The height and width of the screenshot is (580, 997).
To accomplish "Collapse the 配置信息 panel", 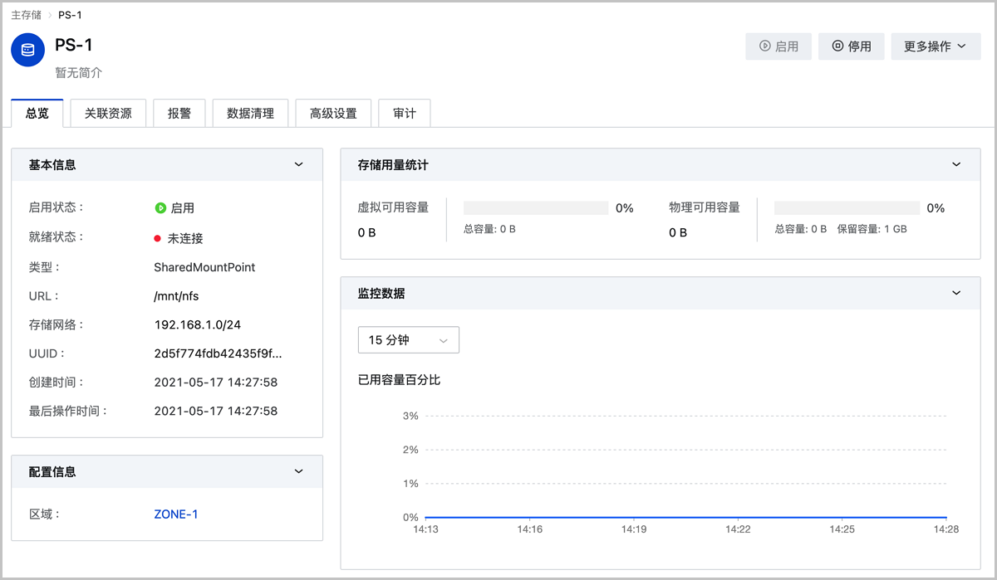I will [x=299, y=471].
